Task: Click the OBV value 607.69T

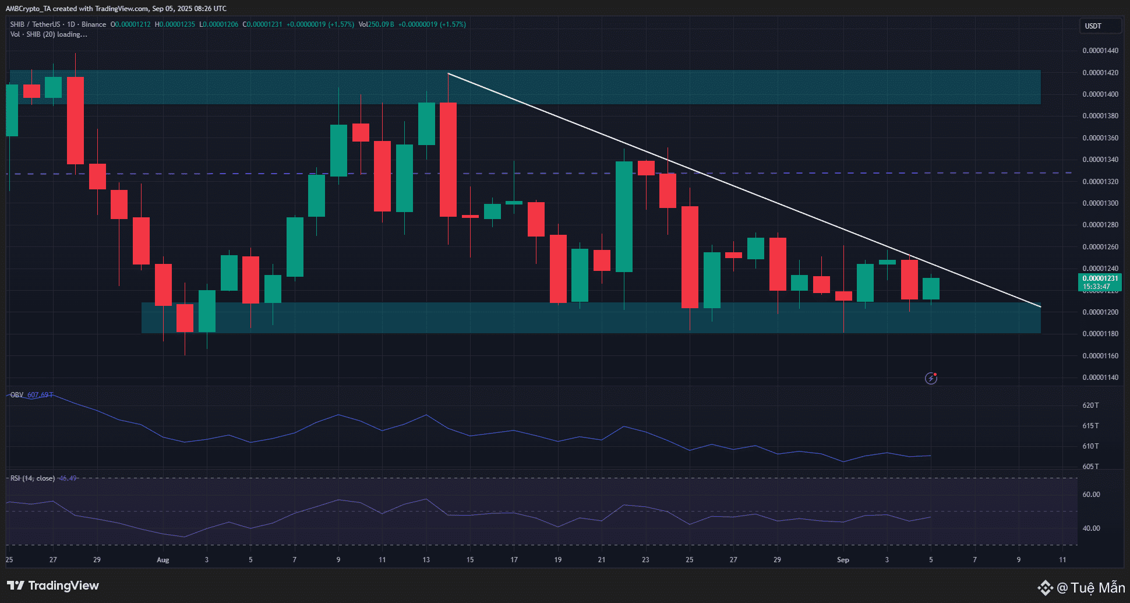Action: coord(40,395)
